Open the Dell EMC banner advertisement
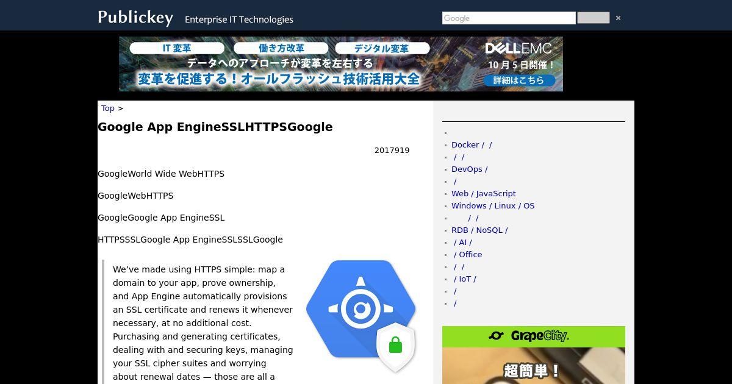 (341, 64)
